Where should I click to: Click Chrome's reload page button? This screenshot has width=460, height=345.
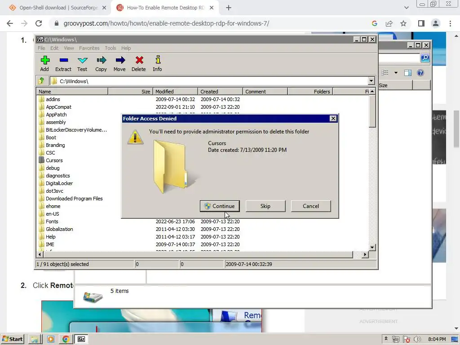(x=39, y=23)
